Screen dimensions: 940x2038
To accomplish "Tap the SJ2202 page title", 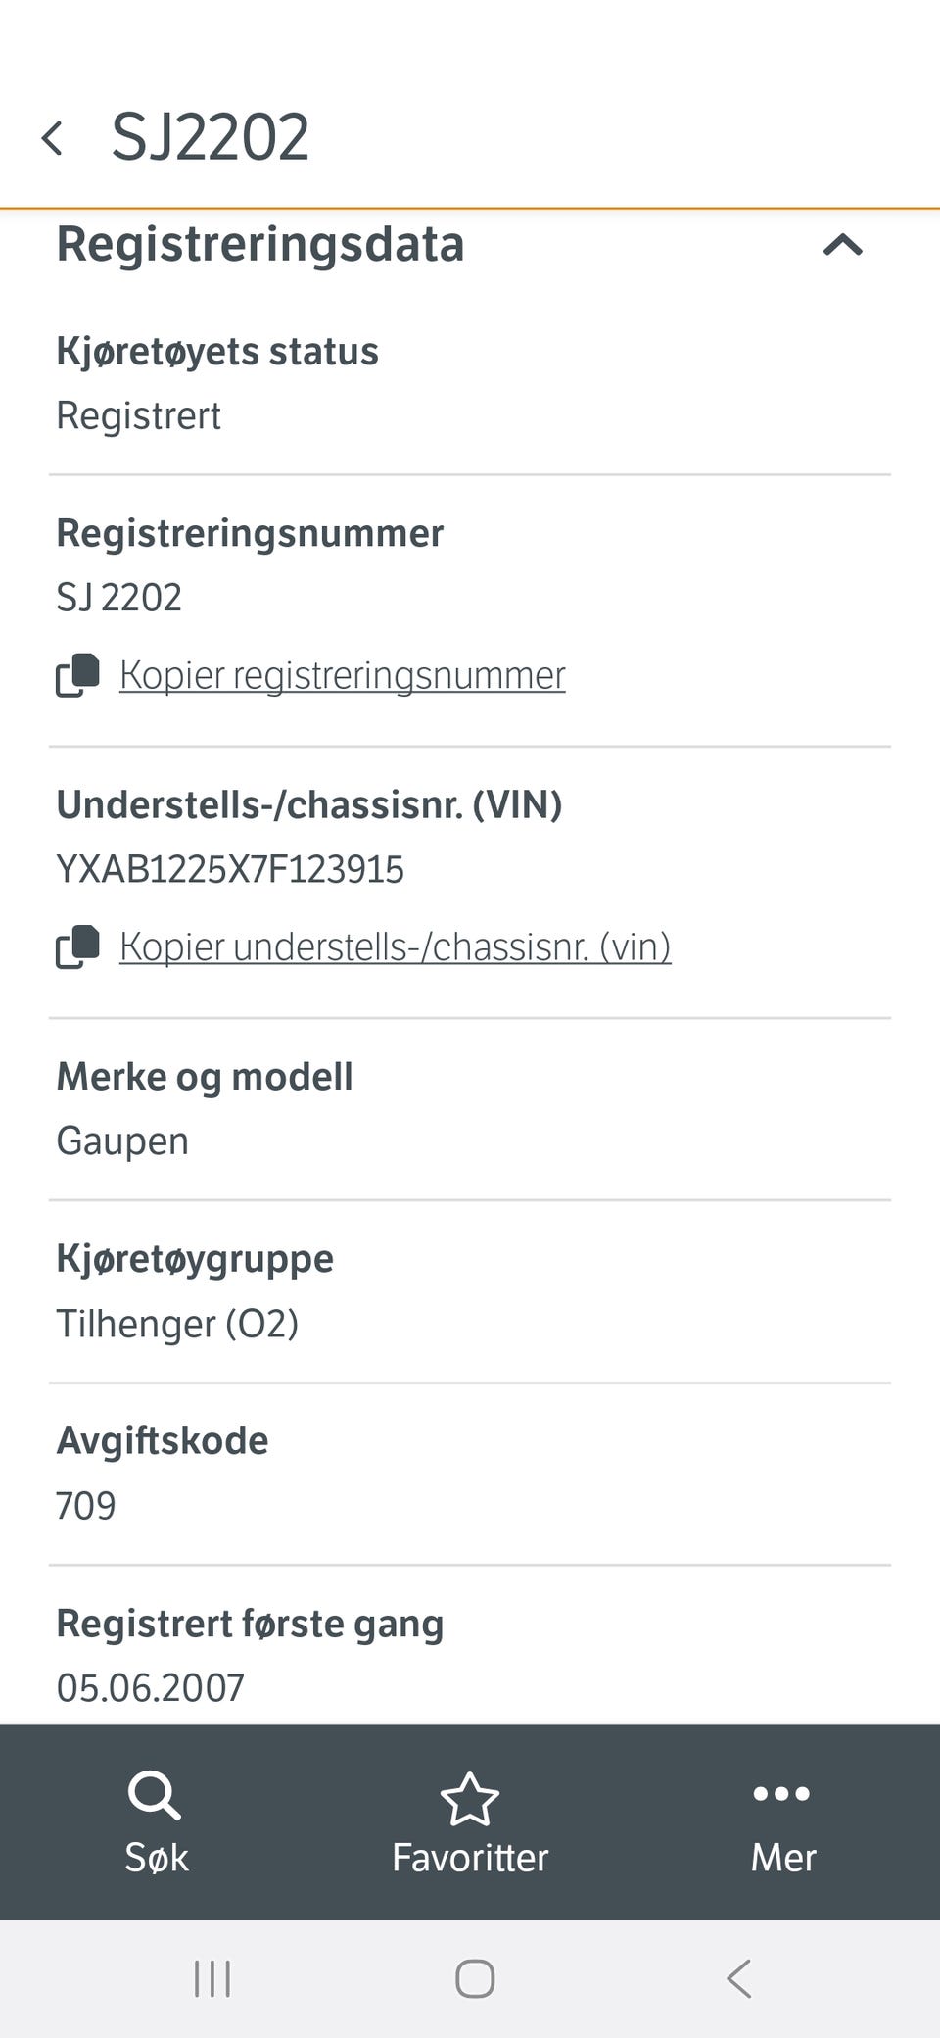I will pyautogui.click(x=211, y=135).
